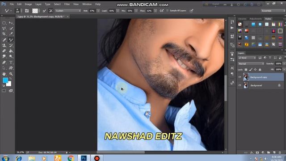The width and height of the screenshot is (286, 161).
Task: Select the Dodge tool
Action: [11, 56]
